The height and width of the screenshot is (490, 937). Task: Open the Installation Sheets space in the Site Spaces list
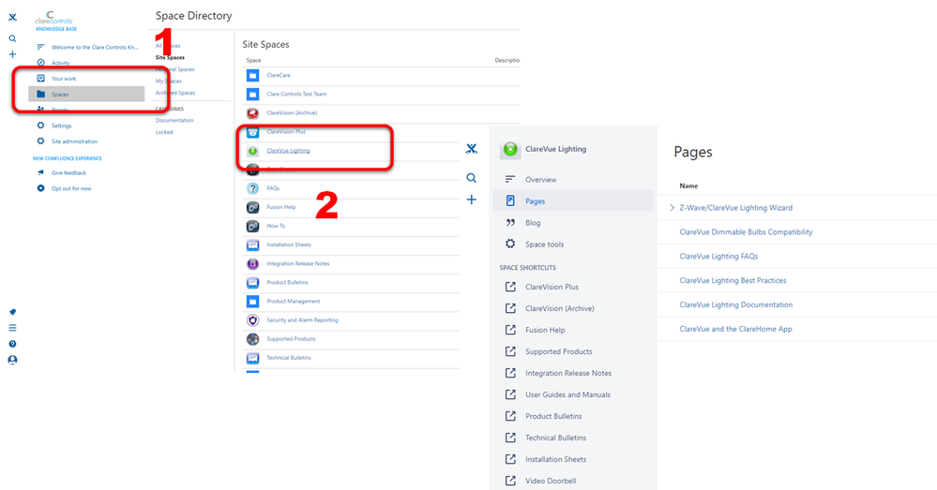pyautogui.click(x=289, y=245)
